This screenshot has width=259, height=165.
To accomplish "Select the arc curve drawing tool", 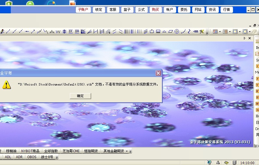I will tap(183, 32).
